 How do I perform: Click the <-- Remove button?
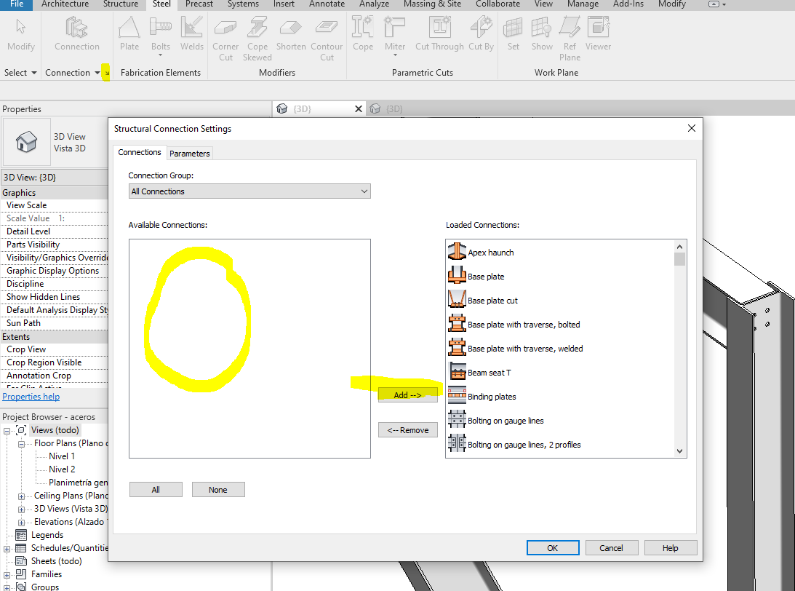pyautogui.click(x=407, y=429)
